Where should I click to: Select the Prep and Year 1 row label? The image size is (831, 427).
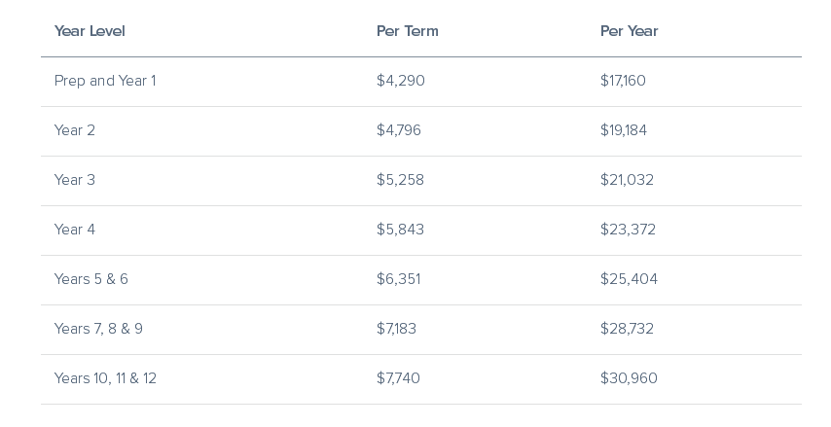point(105,81)
